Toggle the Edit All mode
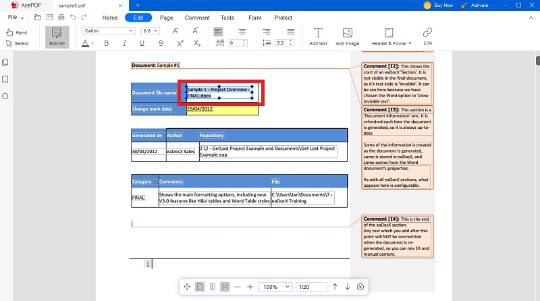The image size is (540, 301). [57, 37]
